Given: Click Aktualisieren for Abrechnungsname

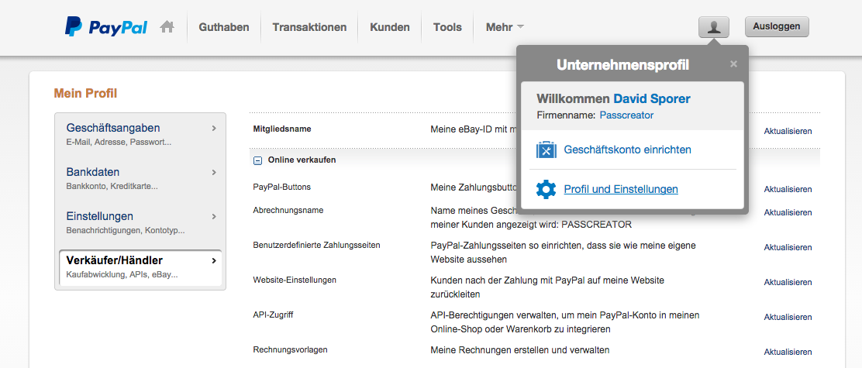Looking at the screenshot, I should pos(788,212).
